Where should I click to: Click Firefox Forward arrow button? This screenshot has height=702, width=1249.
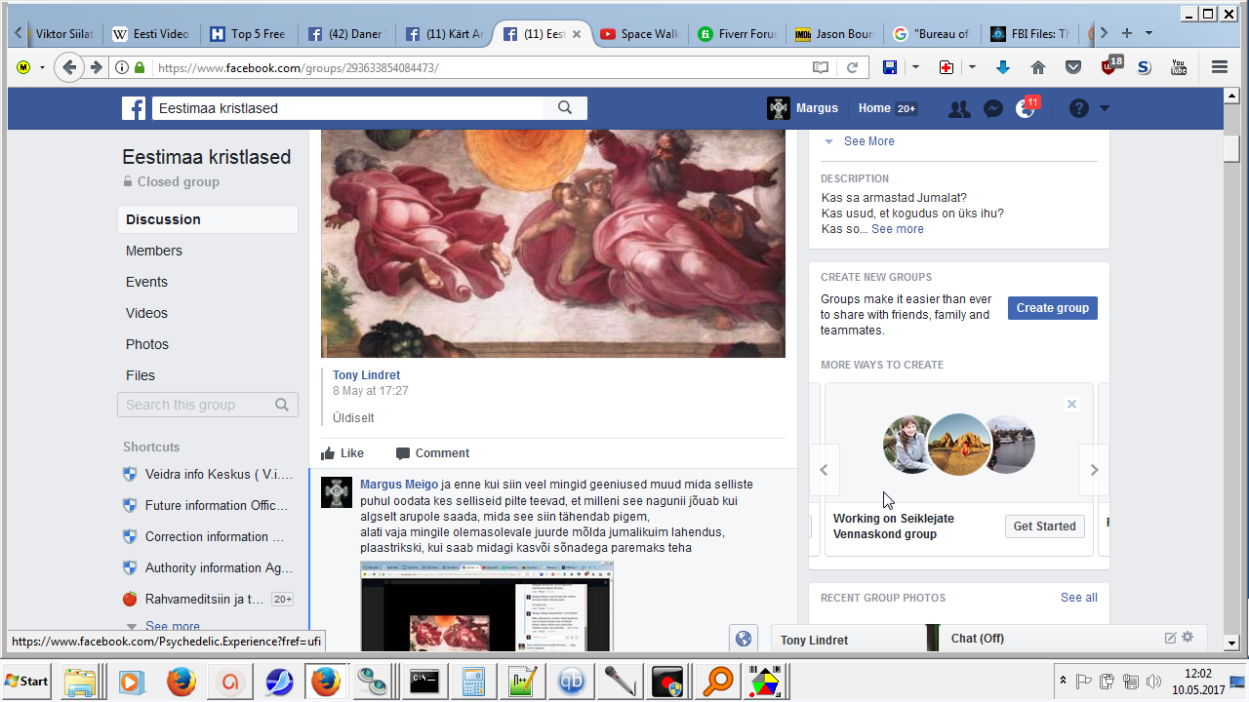click(96, 67)
